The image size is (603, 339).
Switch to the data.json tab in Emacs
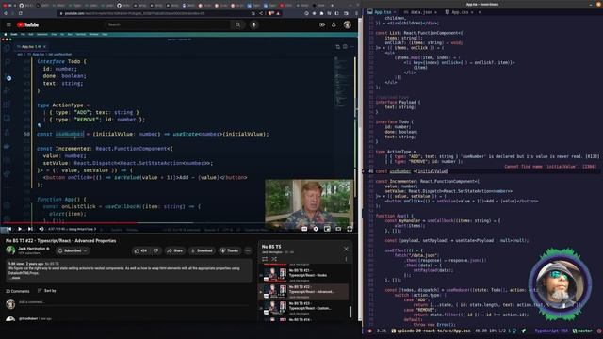point(420,12)
